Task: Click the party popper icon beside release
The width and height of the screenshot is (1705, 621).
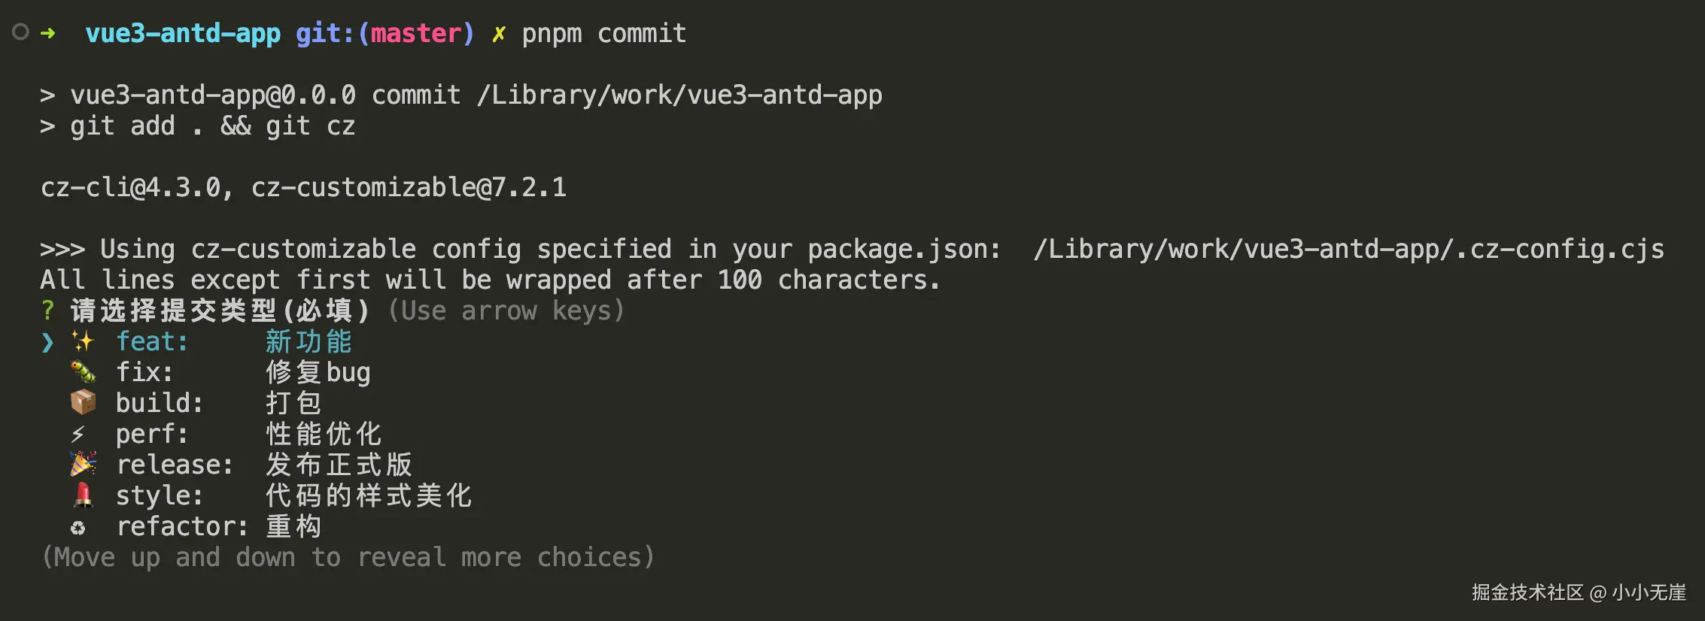Action: [x=83, y=464]
